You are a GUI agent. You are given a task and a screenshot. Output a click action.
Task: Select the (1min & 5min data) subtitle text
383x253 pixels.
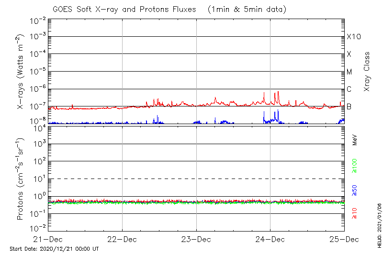(246, 9)
